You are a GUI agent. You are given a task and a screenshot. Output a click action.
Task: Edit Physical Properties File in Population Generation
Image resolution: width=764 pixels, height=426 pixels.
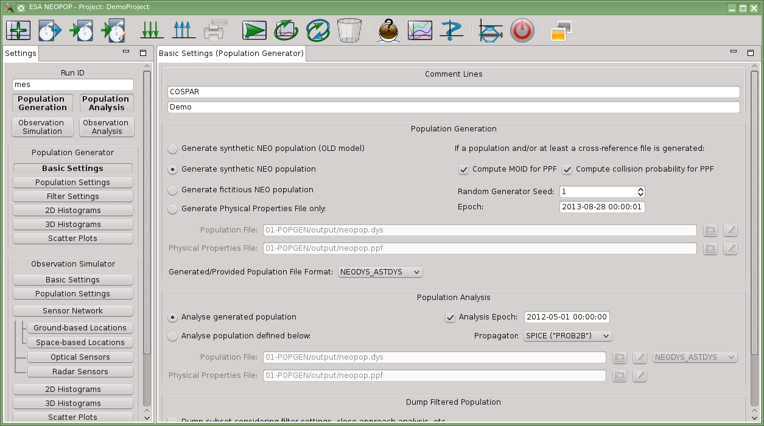(x=731, y=248)
